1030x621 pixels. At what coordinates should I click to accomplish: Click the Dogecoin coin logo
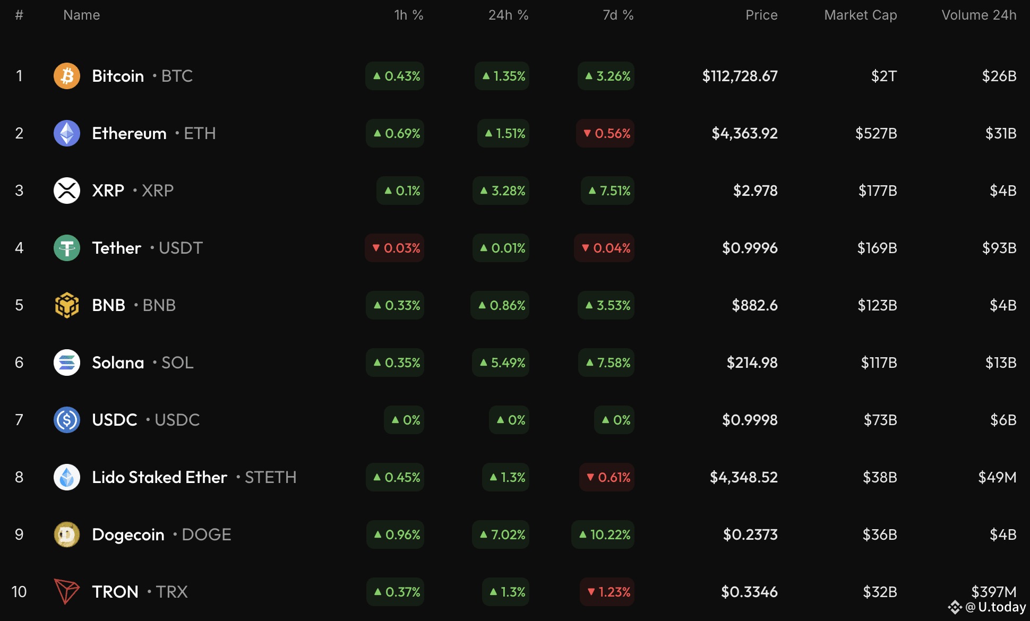point(67,534)
